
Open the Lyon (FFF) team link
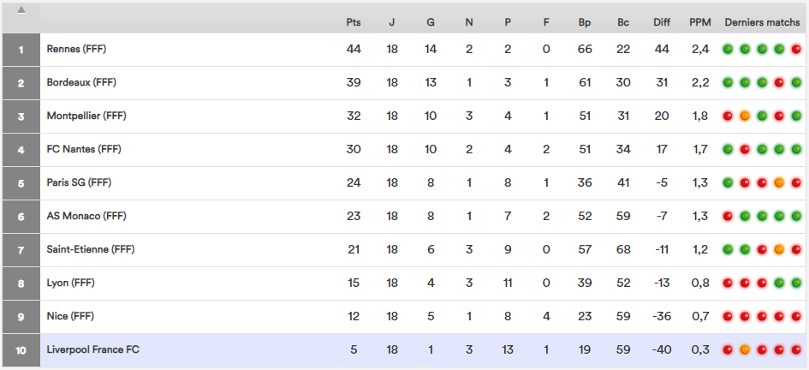(71, 283)
